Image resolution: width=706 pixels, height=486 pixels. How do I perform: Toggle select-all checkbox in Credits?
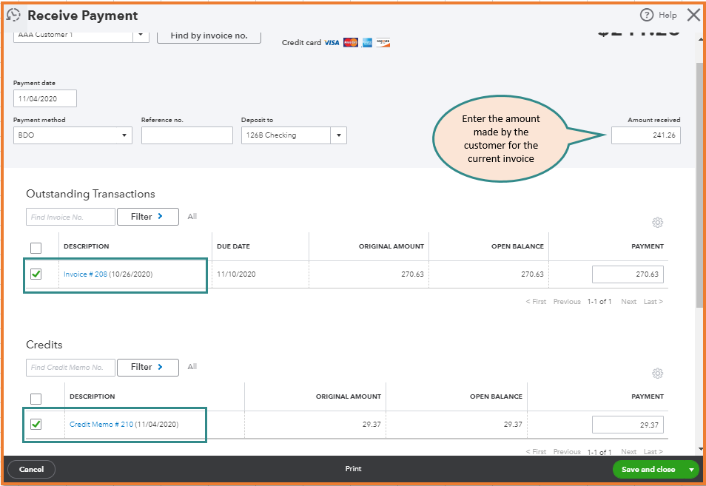point(36,399)
